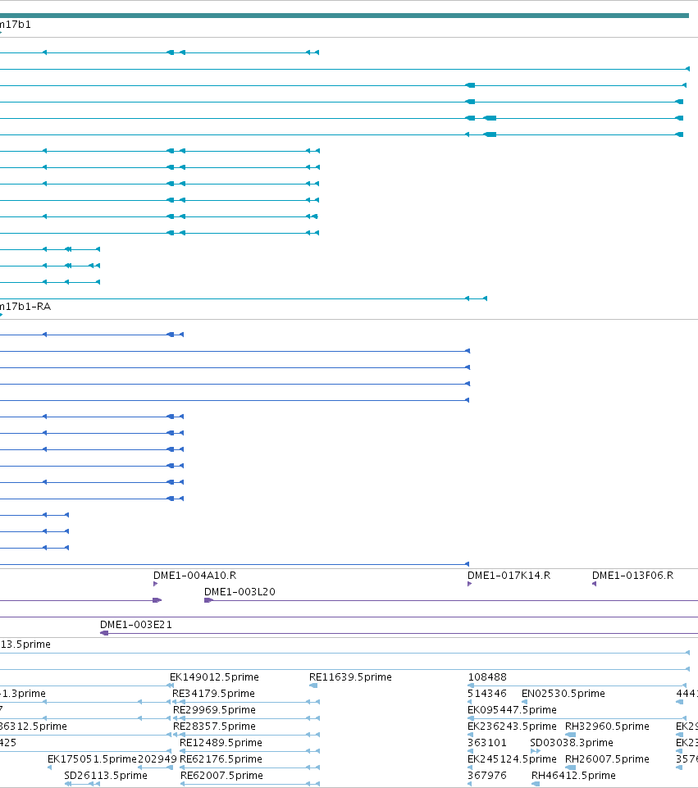Select the RH26007.5prime label

click(x=607, y=759)
